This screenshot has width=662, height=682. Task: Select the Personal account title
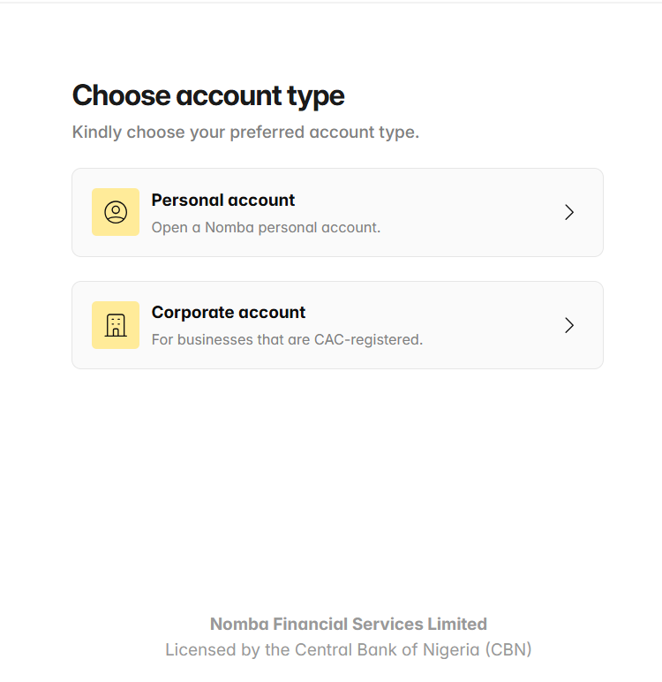click(x=223, y=200)
